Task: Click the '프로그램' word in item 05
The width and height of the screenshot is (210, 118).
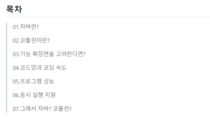Action: coord(31,81)
